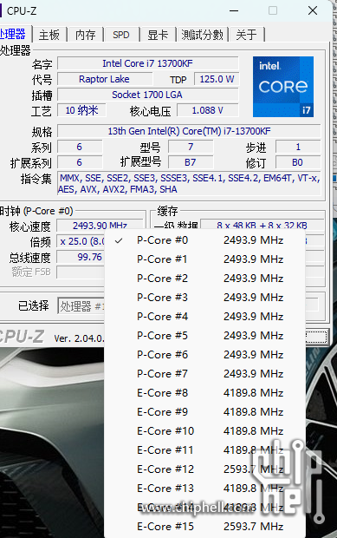Viewport: 337px width, 538px height.
Task: Choose P-Core #1 from the list
Action: click(204, 259)
